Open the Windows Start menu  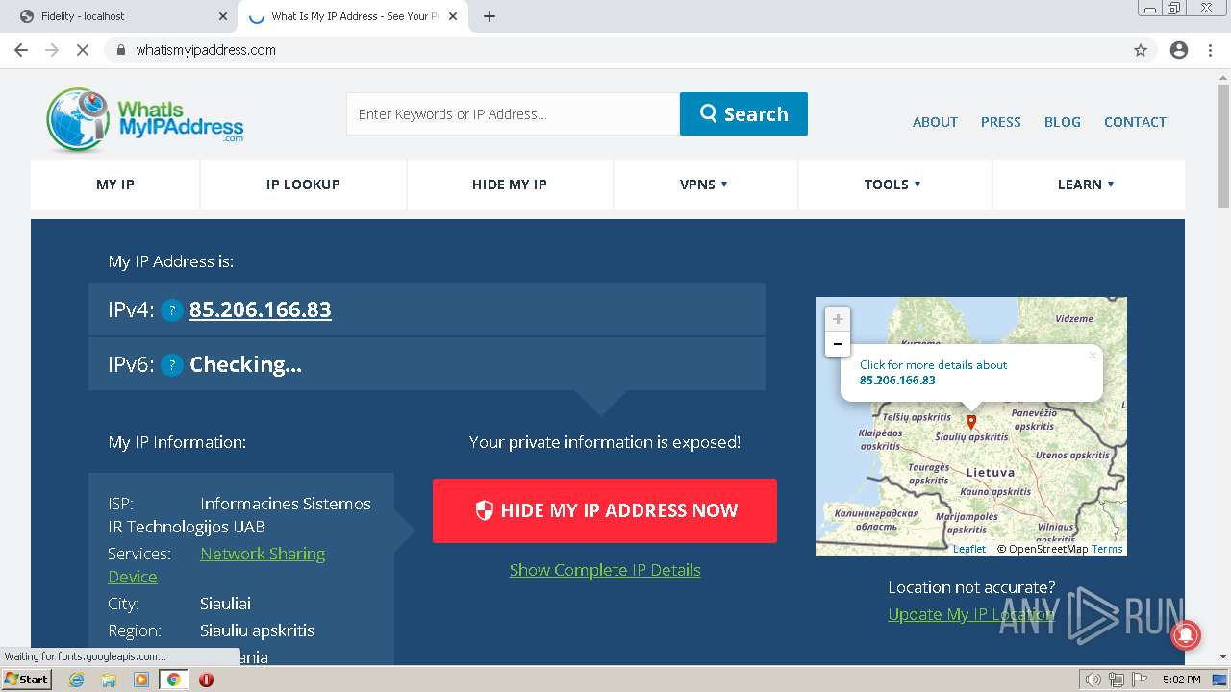click(x=27, y=680)
